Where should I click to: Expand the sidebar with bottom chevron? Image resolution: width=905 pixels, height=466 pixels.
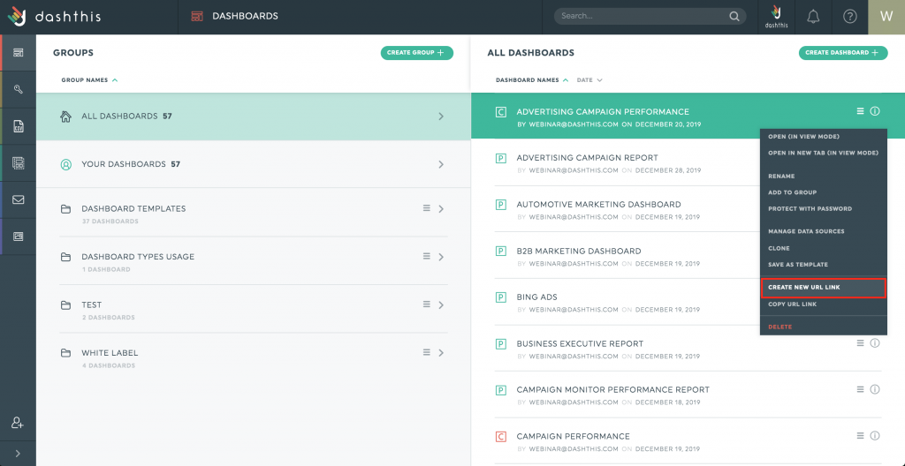click(x=18, y=454)
